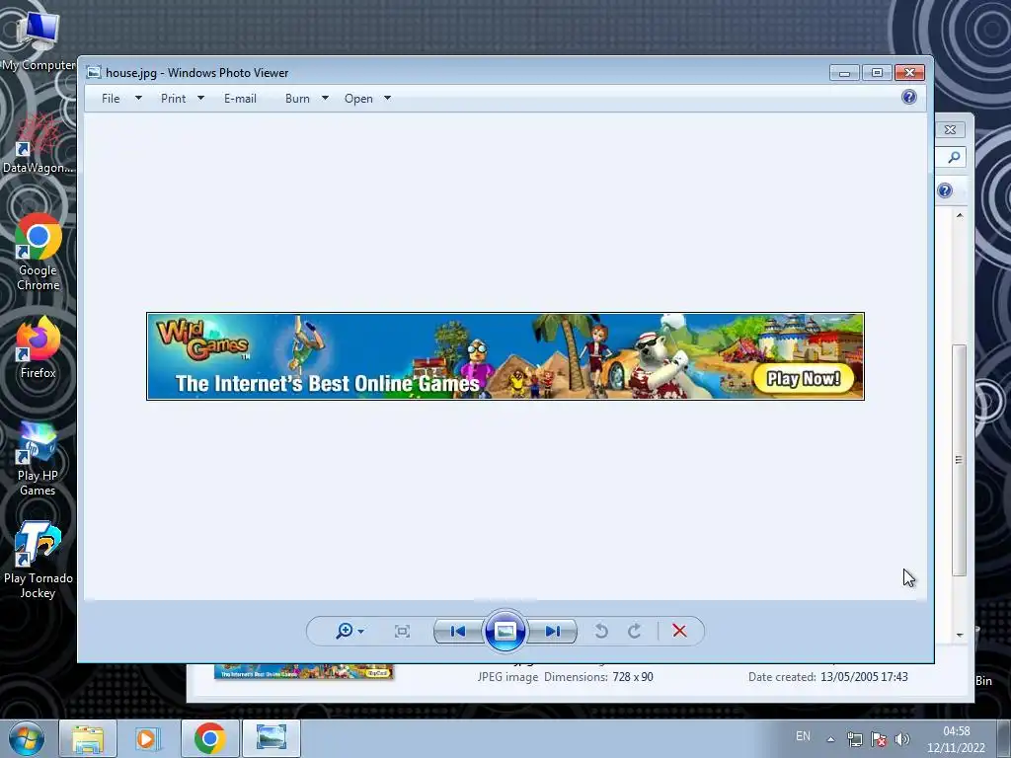This screenshot has width=1011, height=758.
Task: Click the taskbar clock 04:58
Action: pyautogui.click(x=956, y=731)
